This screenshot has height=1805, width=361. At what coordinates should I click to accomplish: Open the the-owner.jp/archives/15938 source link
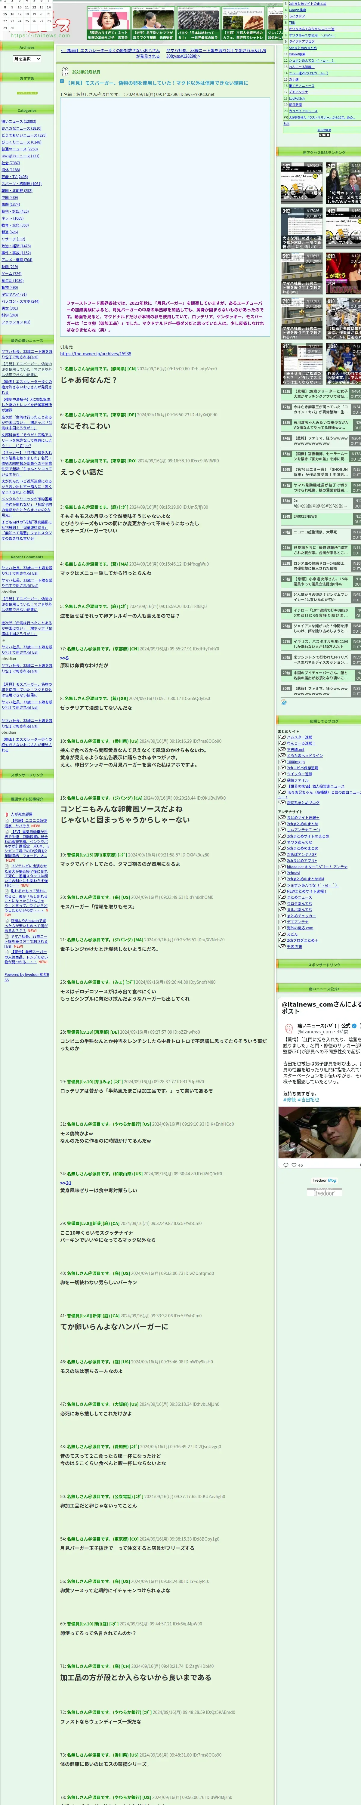95,354
